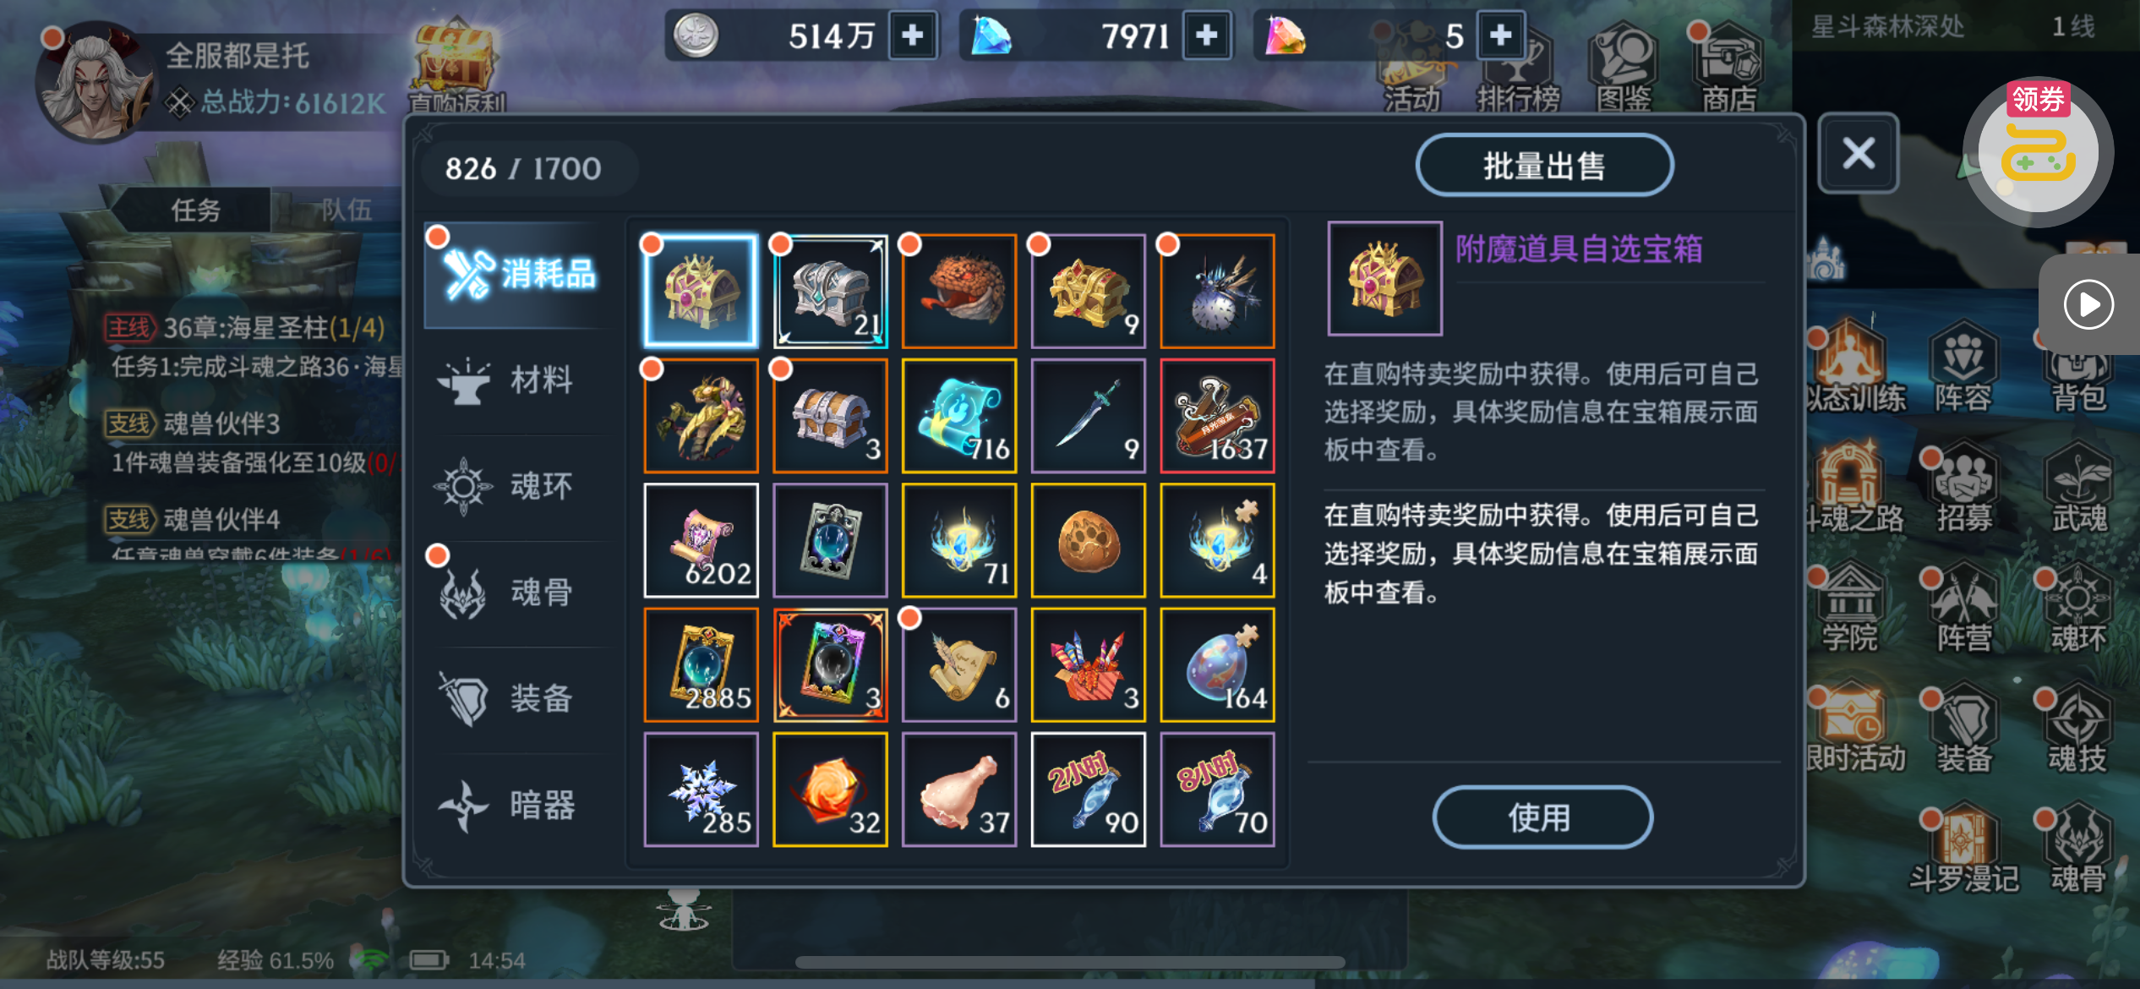Click the video play button on right edge
This screenshot has width=2140, height=989.
point(2088,304)
